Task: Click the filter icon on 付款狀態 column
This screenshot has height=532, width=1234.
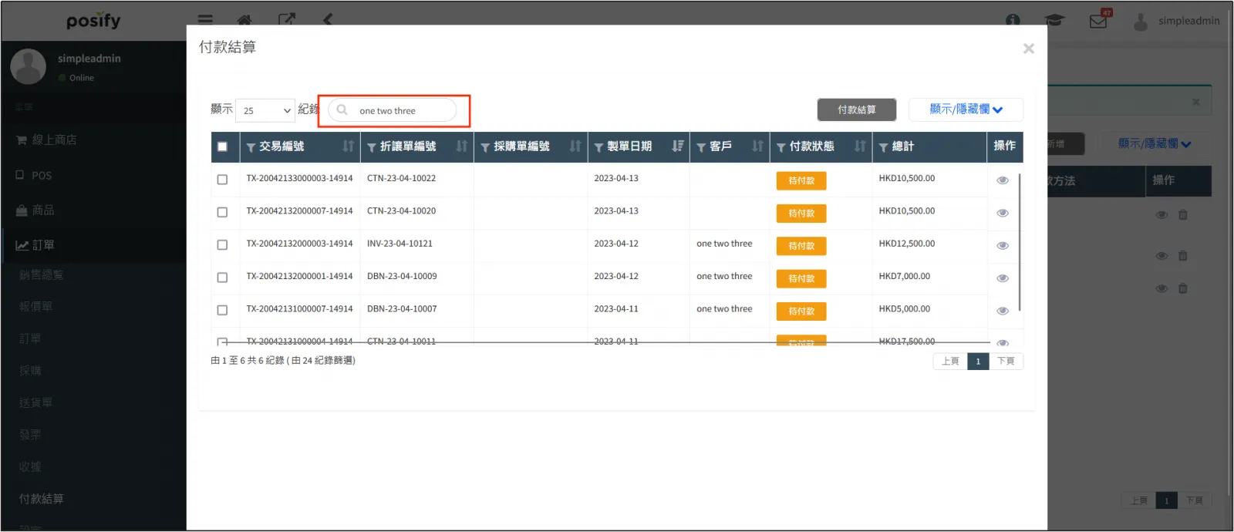Action: click(781, 147)
